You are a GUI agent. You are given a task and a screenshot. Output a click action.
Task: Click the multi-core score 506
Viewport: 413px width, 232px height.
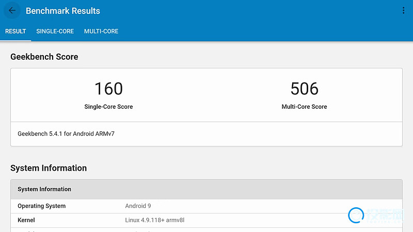[304, 89]
